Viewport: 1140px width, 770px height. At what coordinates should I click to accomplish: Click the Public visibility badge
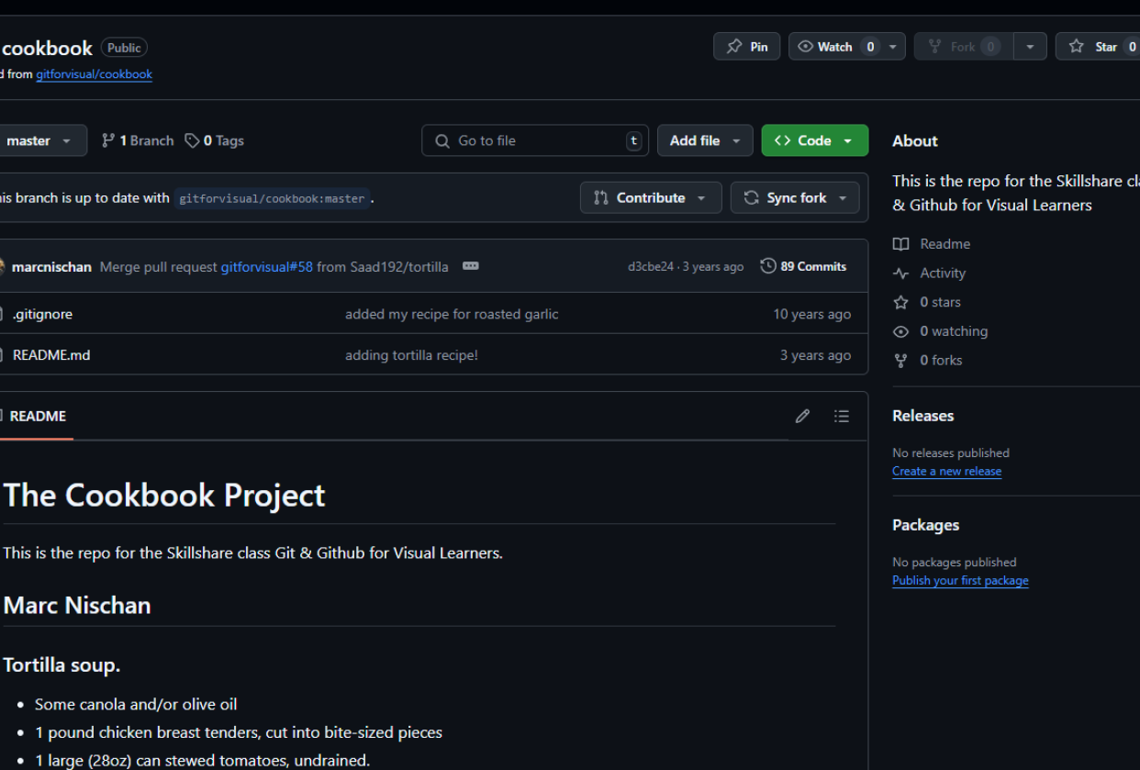(124, 48)
